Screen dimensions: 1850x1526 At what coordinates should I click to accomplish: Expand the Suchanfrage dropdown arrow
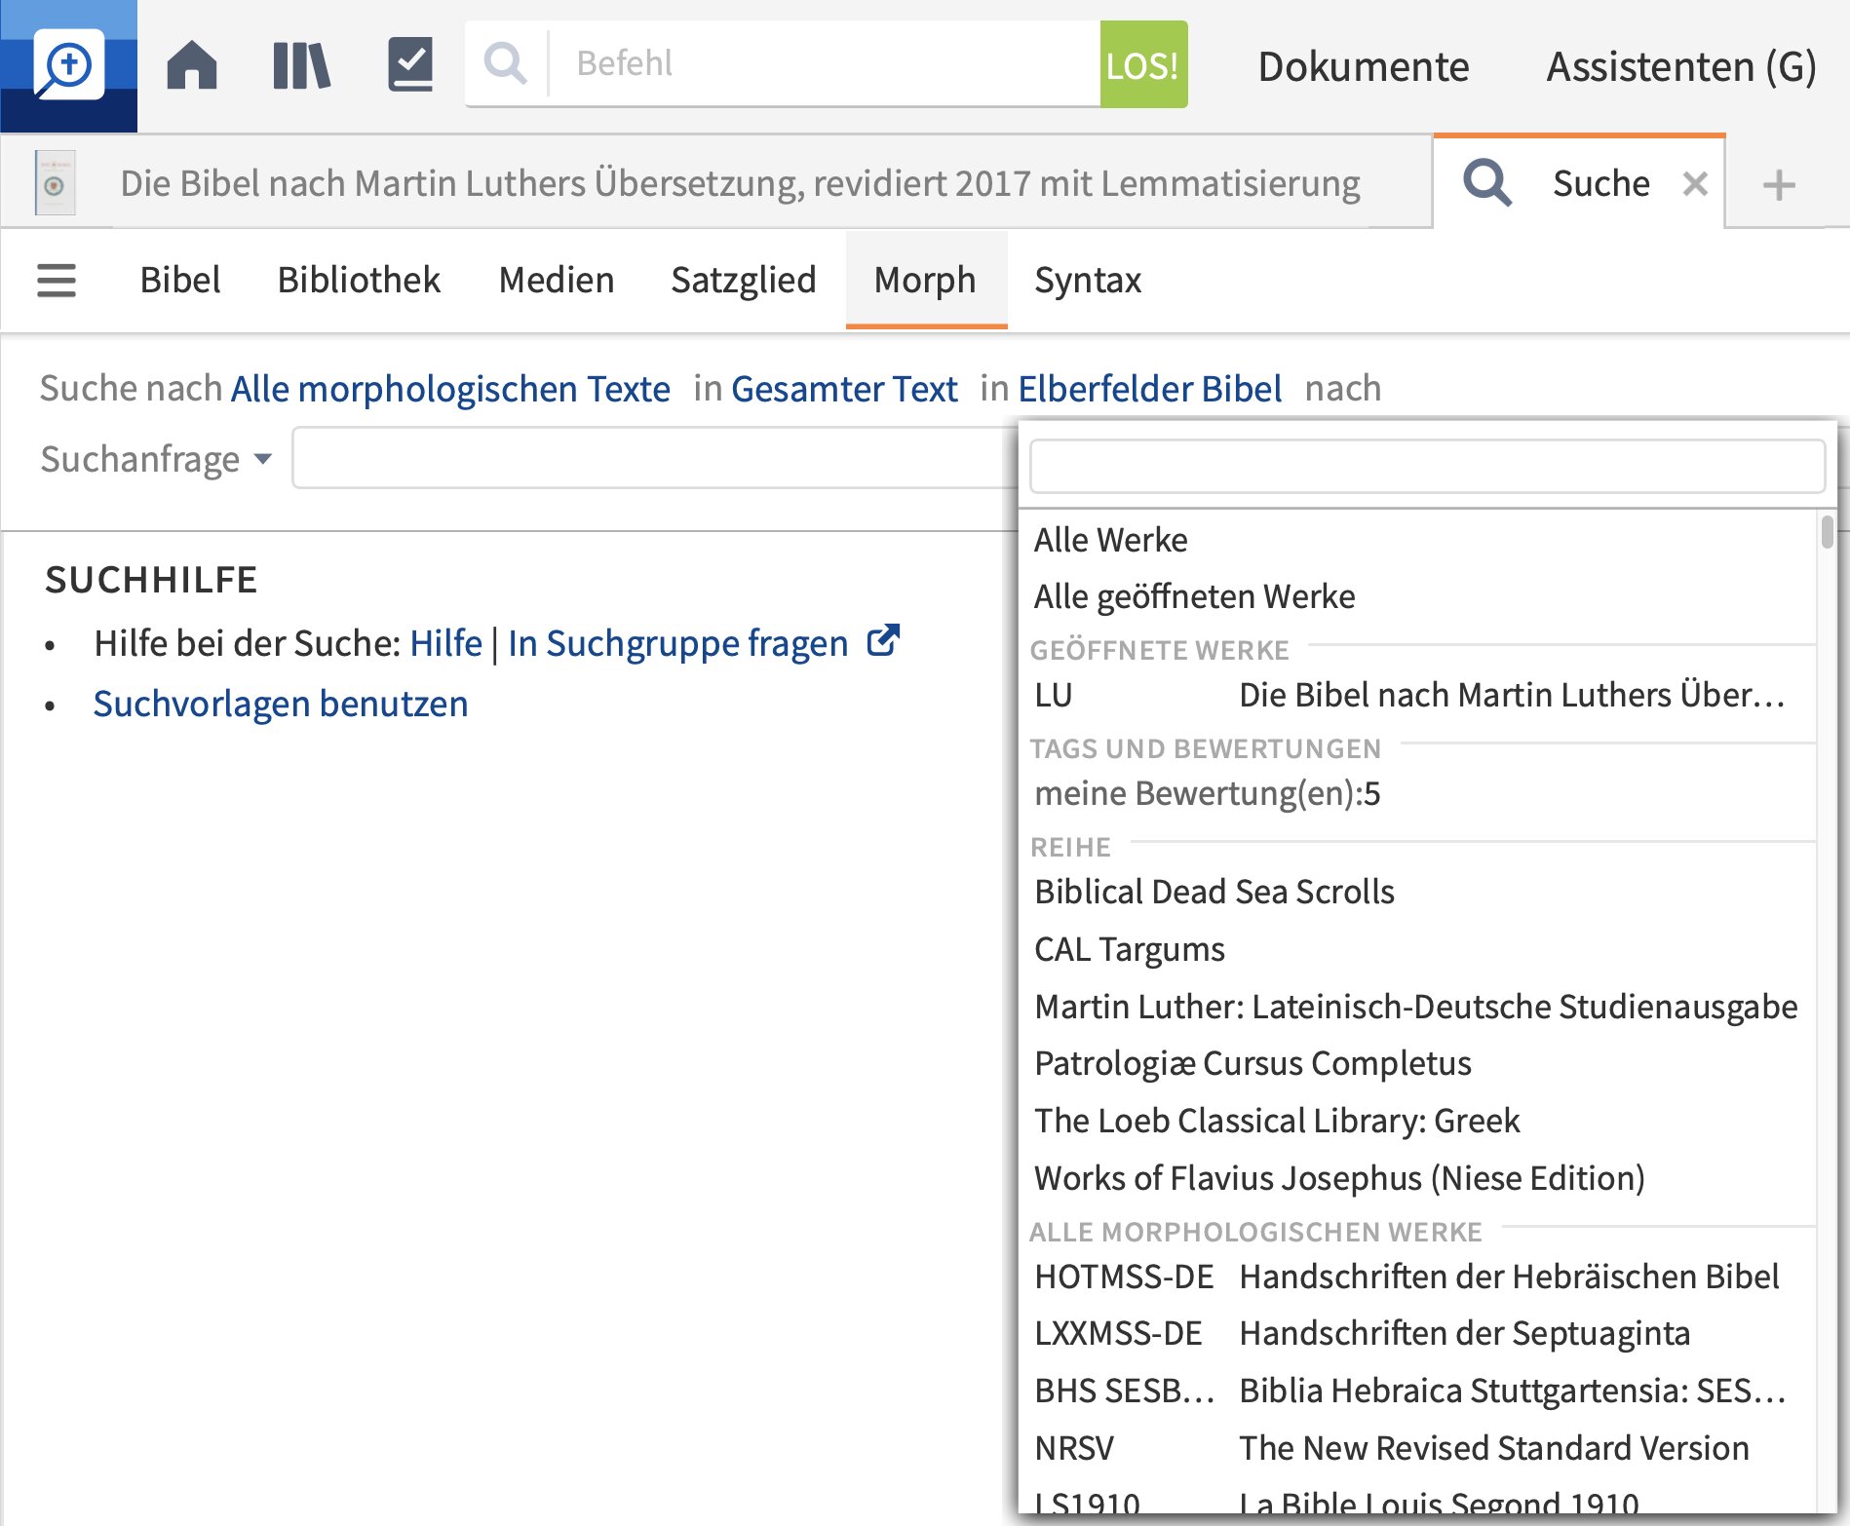coord(263,459)
